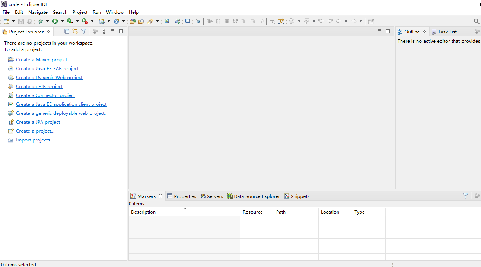Close the Markers tab
Viewport: 481px width, 267px height.
coord(160,196)
